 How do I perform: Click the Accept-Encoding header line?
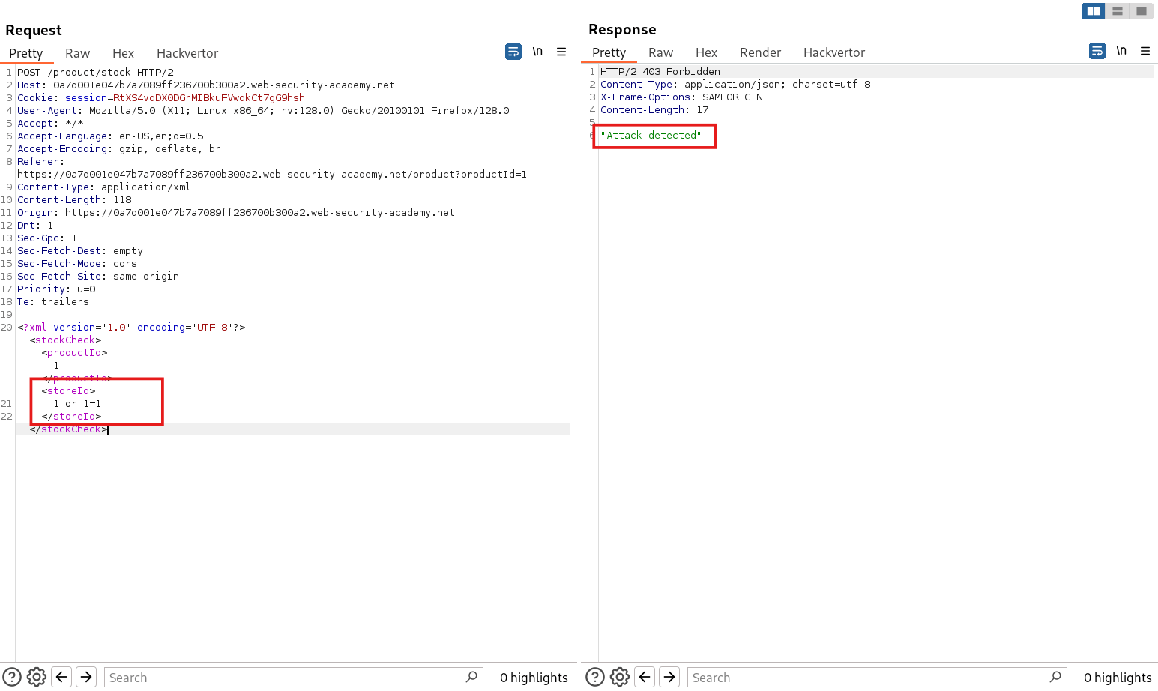tap(119, 148)
